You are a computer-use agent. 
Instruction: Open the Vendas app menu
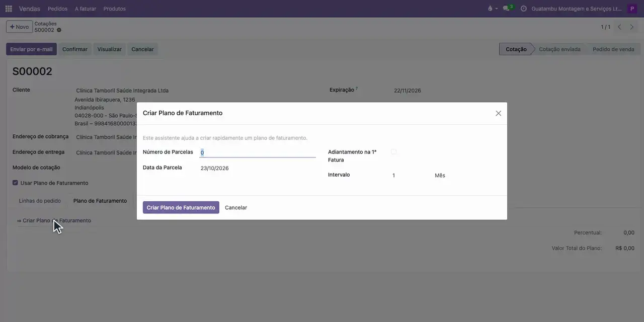[30, 9]
